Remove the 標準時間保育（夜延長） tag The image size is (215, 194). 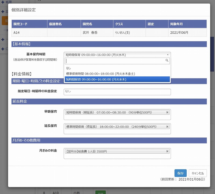(167, 126)
